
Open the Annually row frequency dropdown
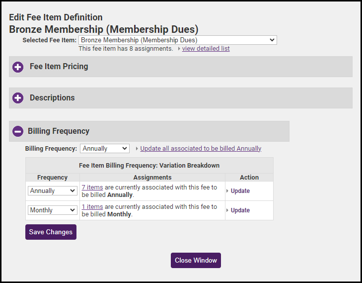point(52,191)
